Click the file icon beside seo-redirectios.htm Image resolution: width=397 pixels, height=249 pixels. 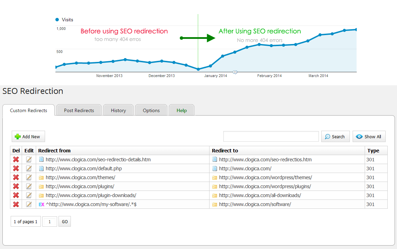(214, 159)
